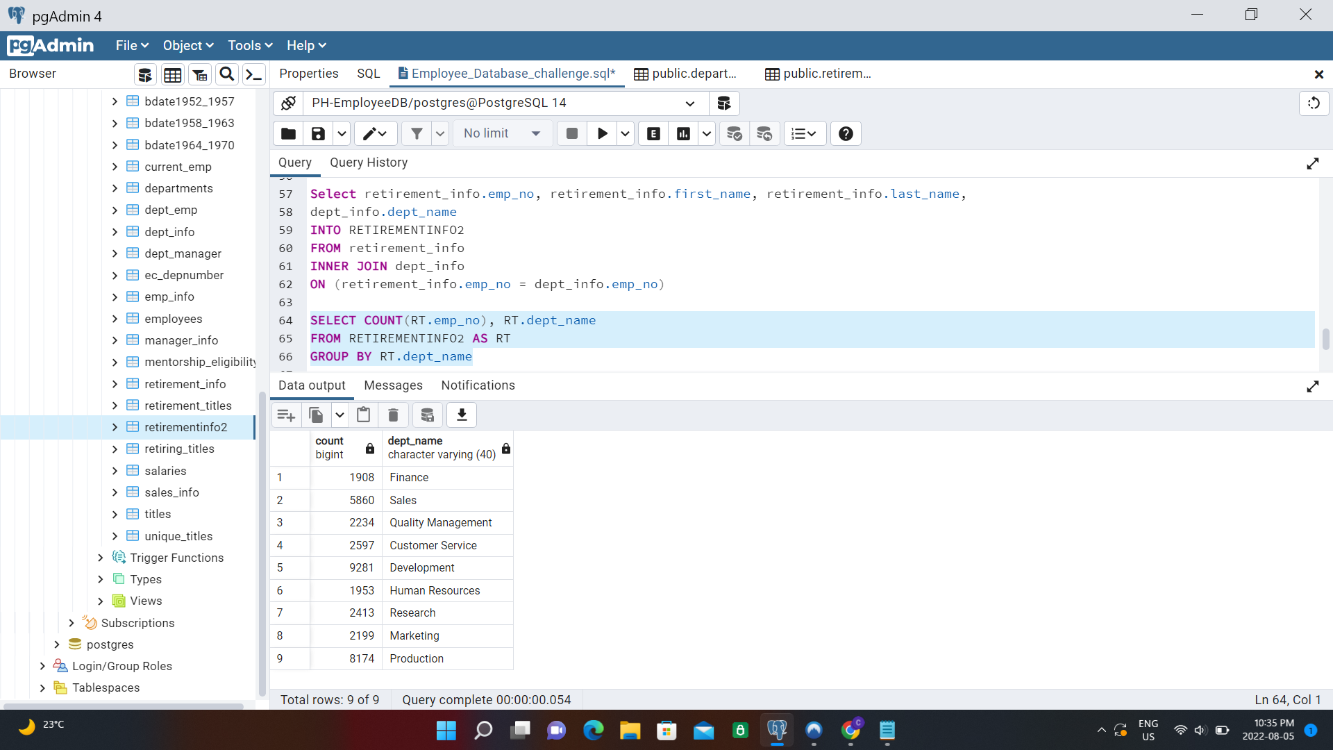
Task: Switch to the Query History tab
Action: point(369,162)
